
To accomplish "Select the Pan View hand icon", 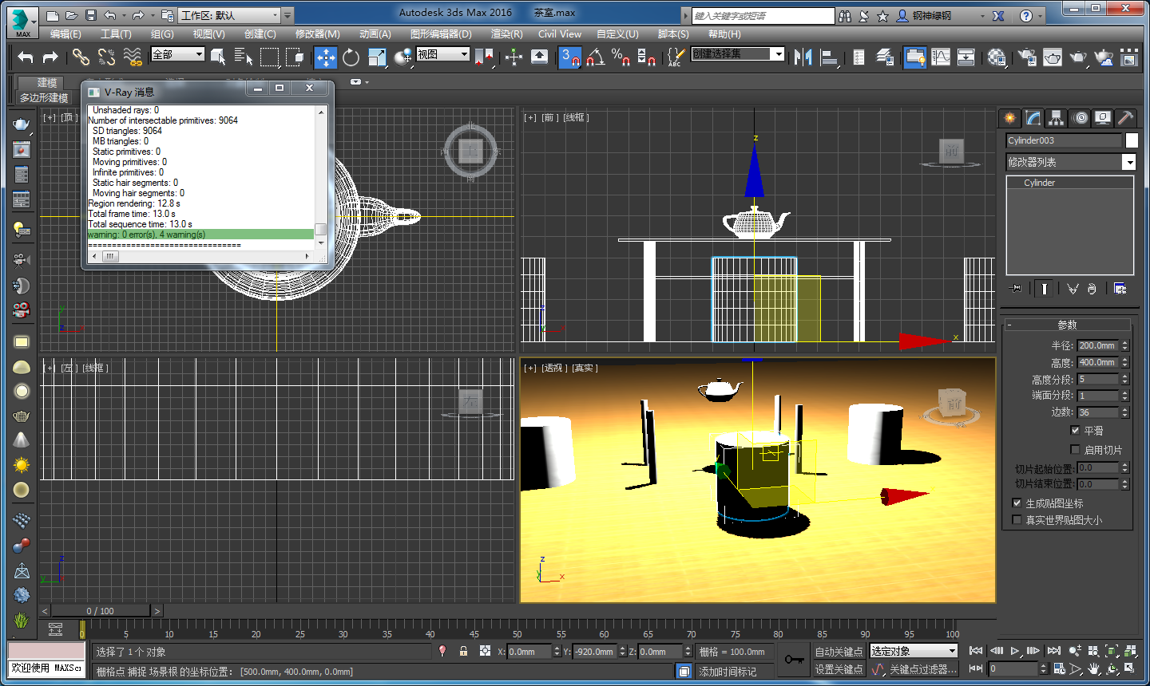I will [x=1094, y=668].
